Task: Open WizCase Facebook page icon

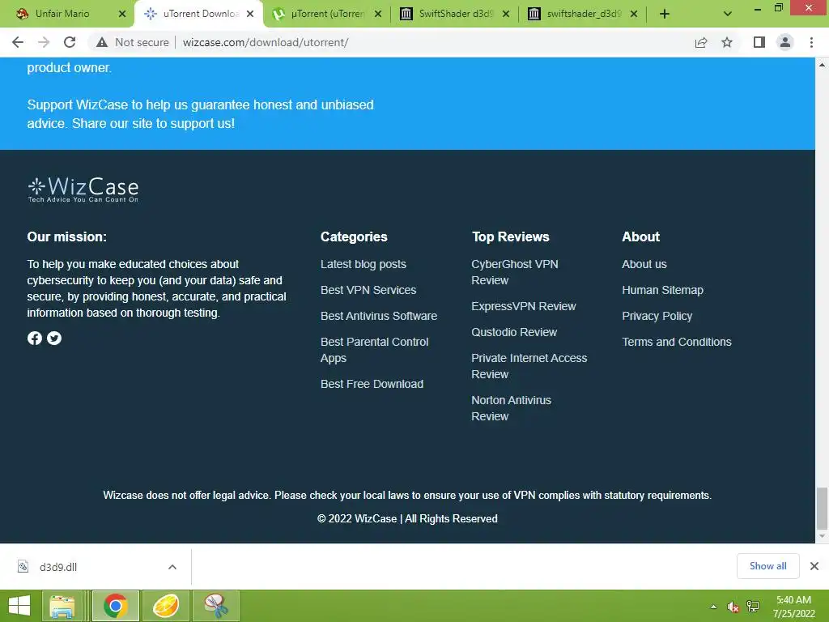Action: coord(34,338)
